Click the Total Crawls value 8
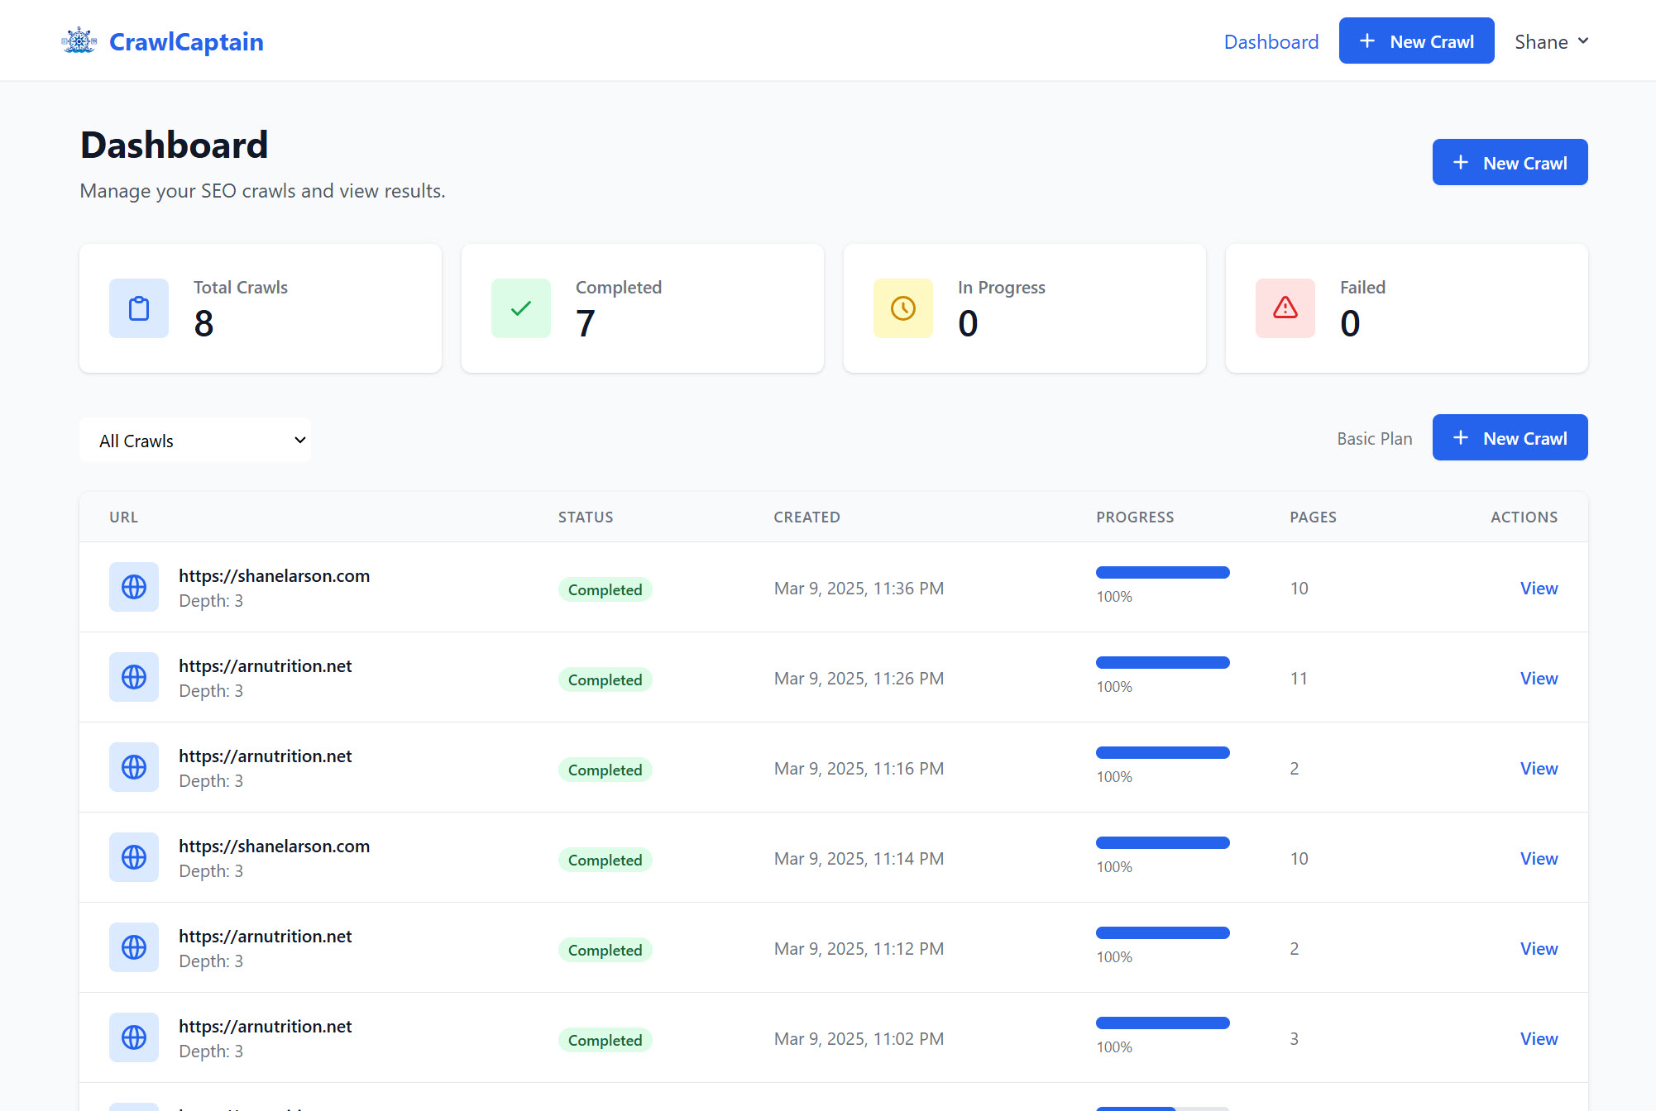Viewport: 1656px width, 1111px height. click(203, 323)
